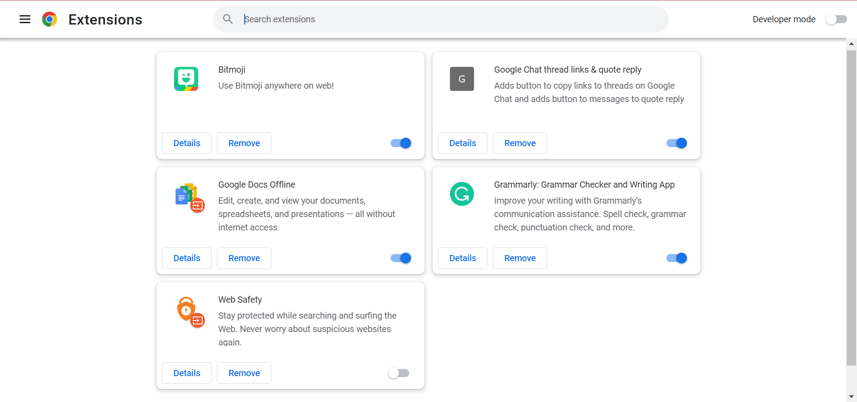Click the 'Developer mode' label
The image size is (857, 402).
(784, 19)
